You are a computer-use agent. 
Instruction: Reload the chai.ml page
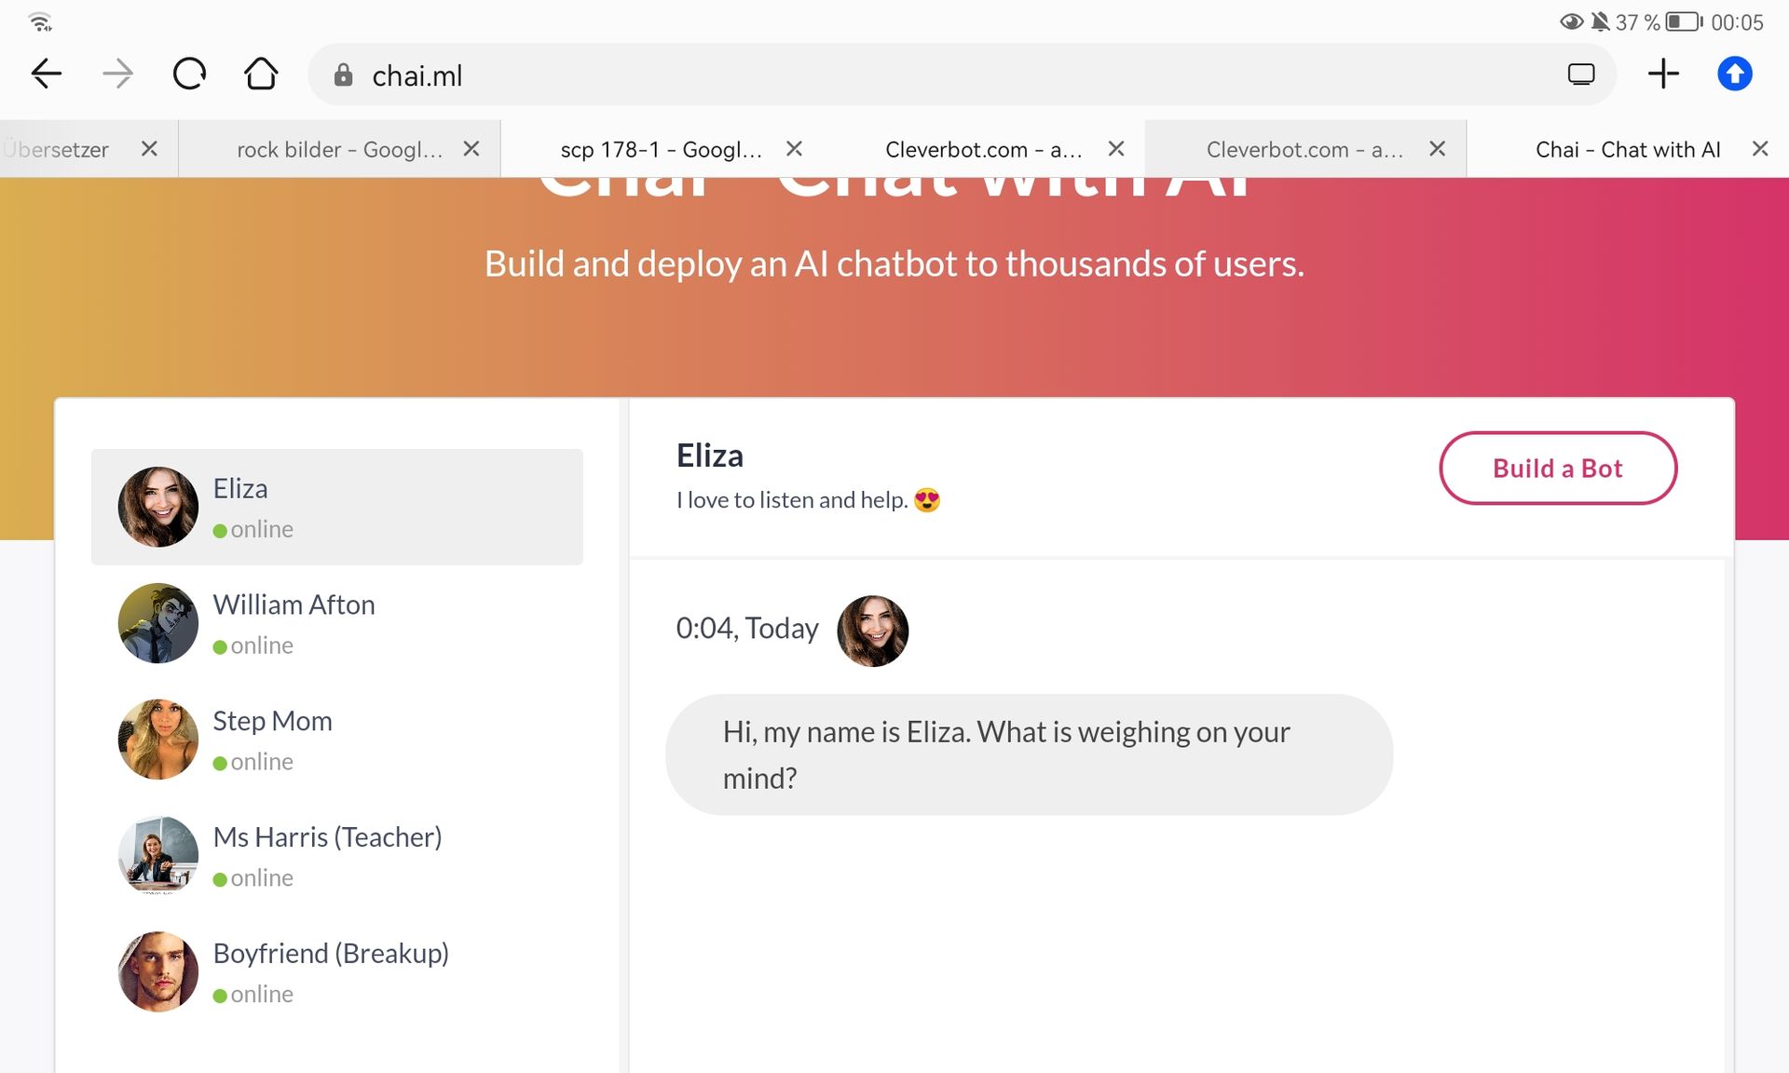click(x=189, y=74)
